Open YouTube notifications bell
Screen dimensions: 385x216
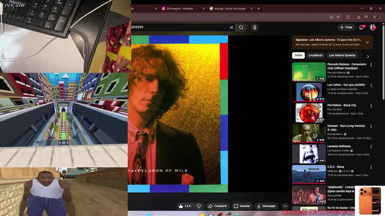pyautogui.click(x=362, y=27)
